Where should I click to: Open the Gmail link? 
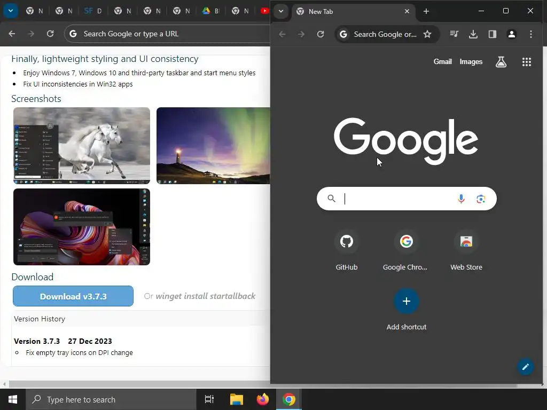coord(443,62)
